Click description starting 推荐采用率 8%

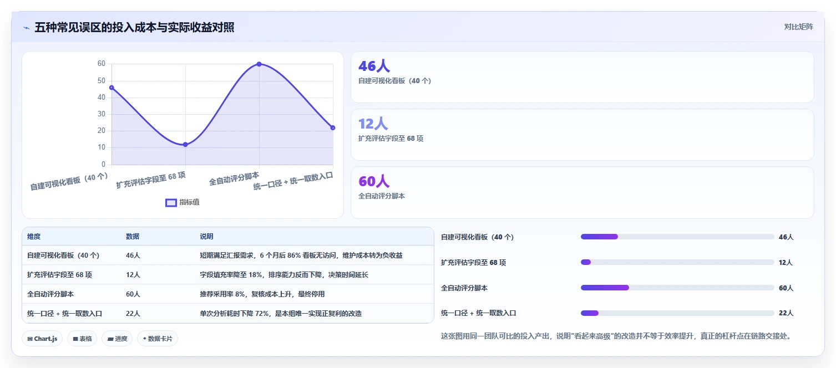(262, 294)
